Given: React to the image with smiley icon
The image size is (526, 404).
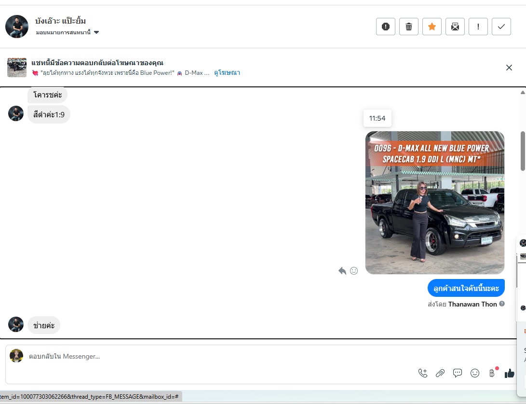Looking at the screenshot, I should point(354,271).
